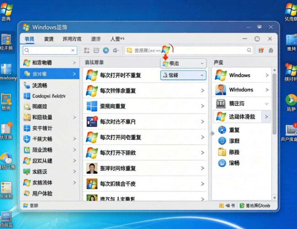Click inside the left search input field
The height and width of the screenshot is (229, 297).
pyautogui.click(x=50, y=50)
